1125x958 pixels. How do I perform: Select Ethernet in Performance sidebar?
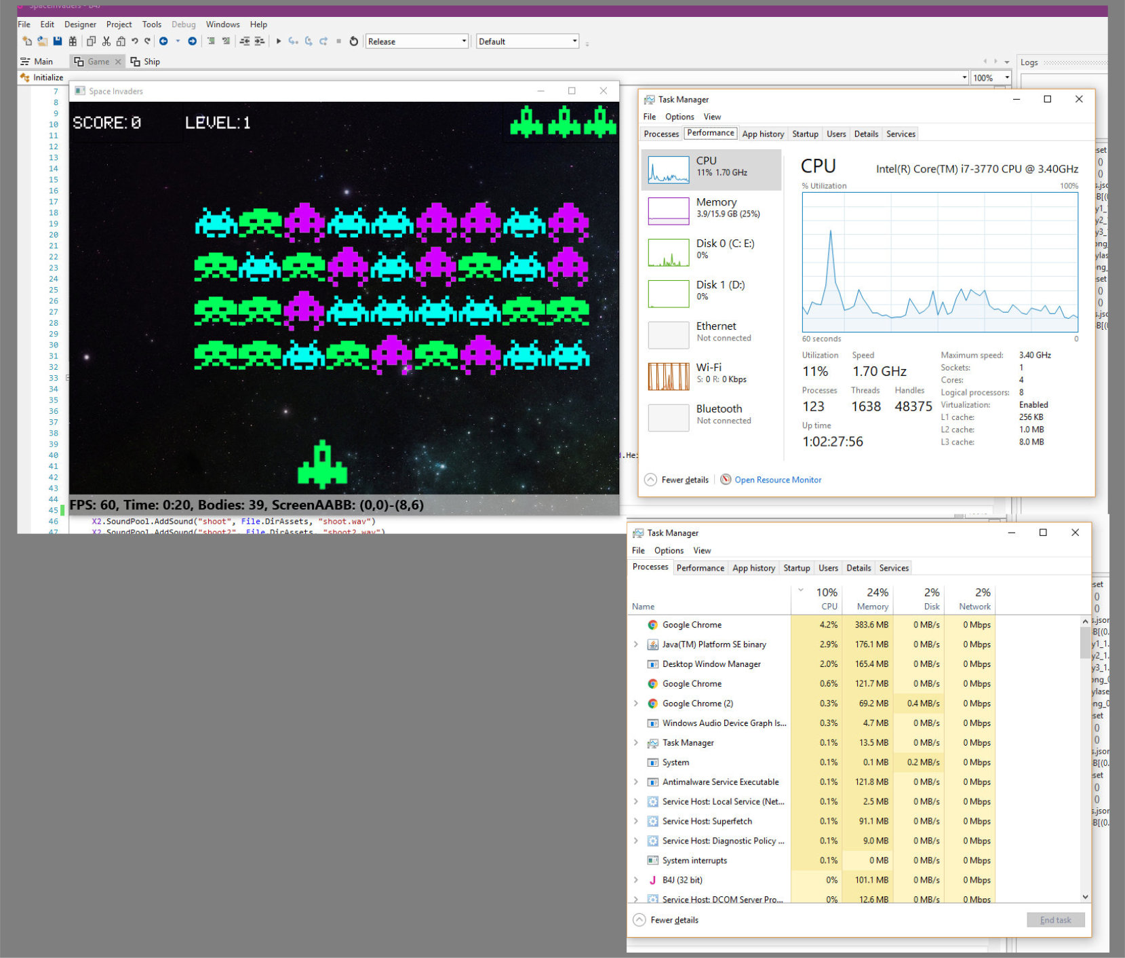click(x=711, y=335)
